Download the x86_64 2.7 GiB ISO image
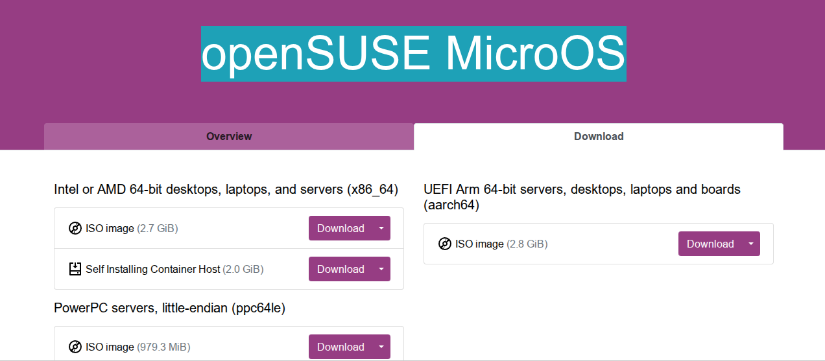Screen dimensions: 825x361 click(x=341, y=228)
